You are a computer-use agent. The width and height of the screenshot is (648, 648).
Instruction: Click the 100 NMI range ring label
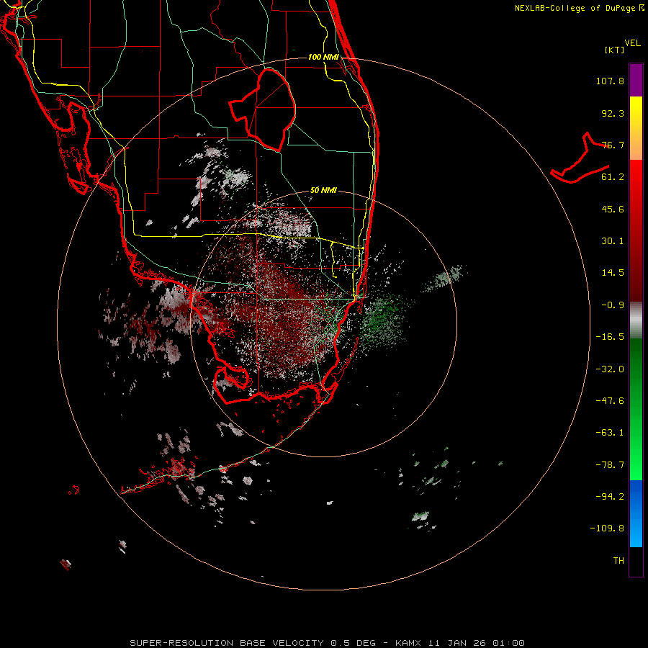tap(323, 57)
